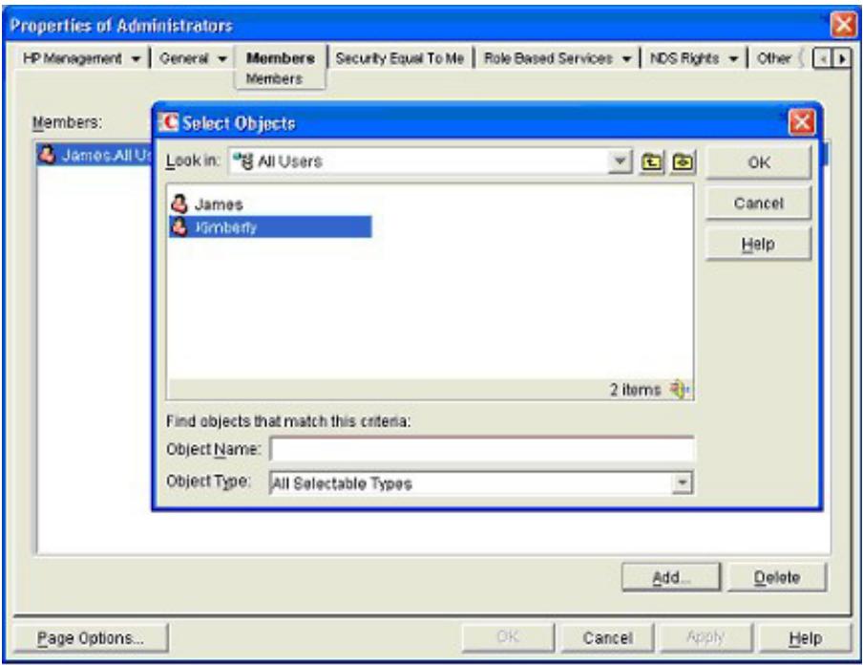Expand General tab dropdown arrow
This screenshot has height=665, width=863.
tap(222, 58)
